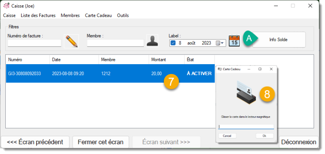Click the card number input in dialog
Image resolution: width=325 pixels, height=154 pixels.
point(246,127)
